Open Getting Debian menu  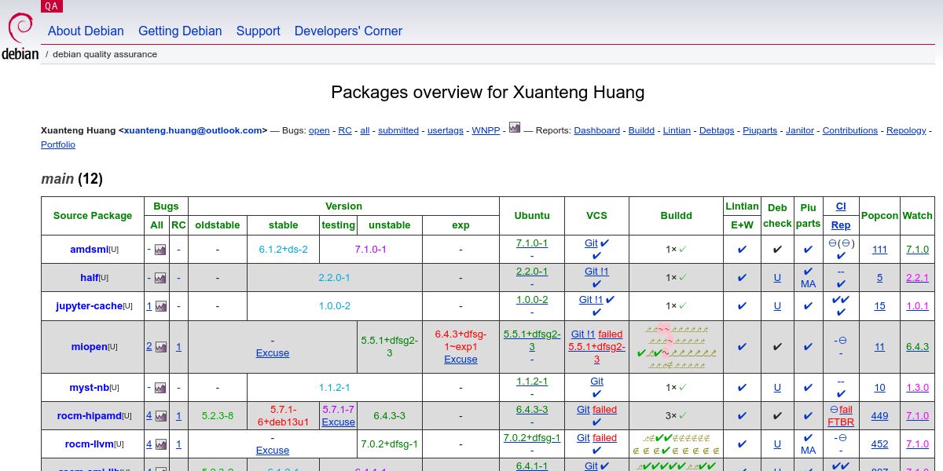(180, 31)
